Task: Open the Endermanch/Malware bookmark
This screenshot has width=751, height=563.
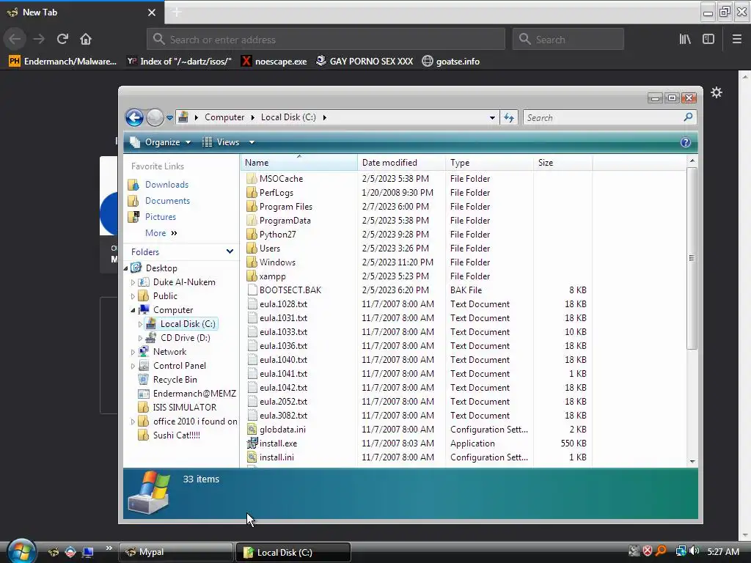Action: (x=63, y=62)
